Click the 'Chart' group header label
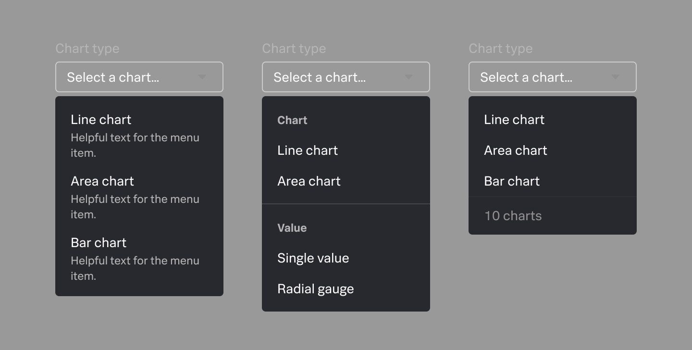Viewport: 692px width, 350px height. point(292,120)
